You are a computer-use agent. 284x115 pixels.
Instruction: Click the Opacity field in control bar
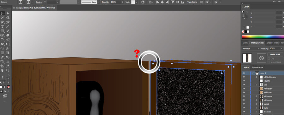tap(115, 2)
